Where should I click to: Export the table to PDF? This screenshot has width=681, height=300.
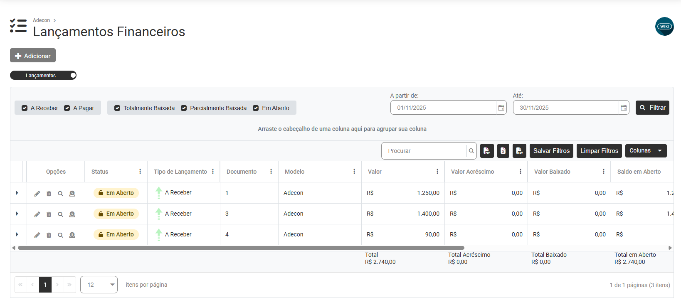tap(487, 151)
